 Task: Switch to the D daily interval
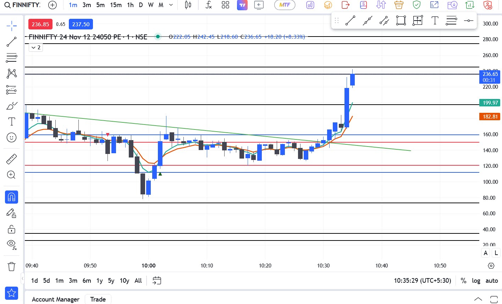[141, 5]
